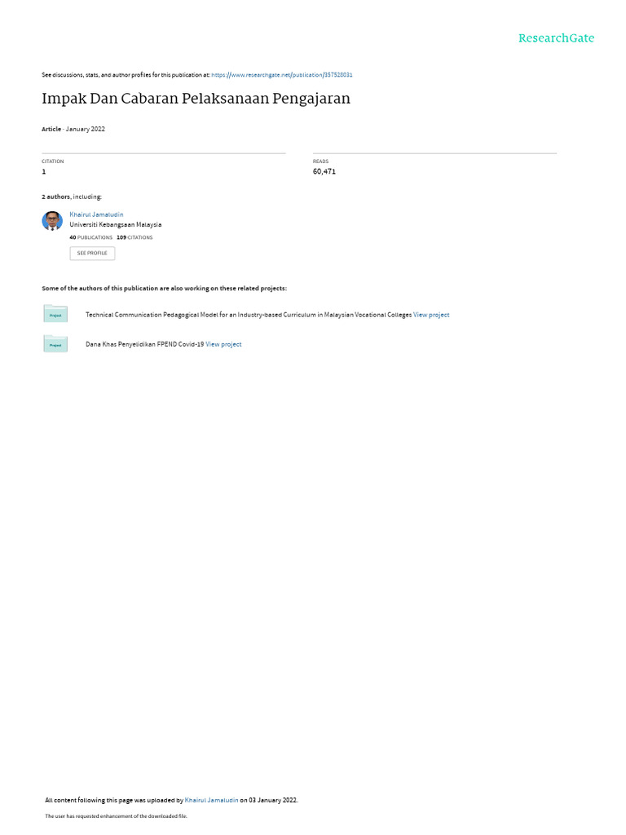Click the Technical Communication Pedagogical Model project title
Image resolution: width=626 pixels, height=835 pixels.
tap(249, 315)
